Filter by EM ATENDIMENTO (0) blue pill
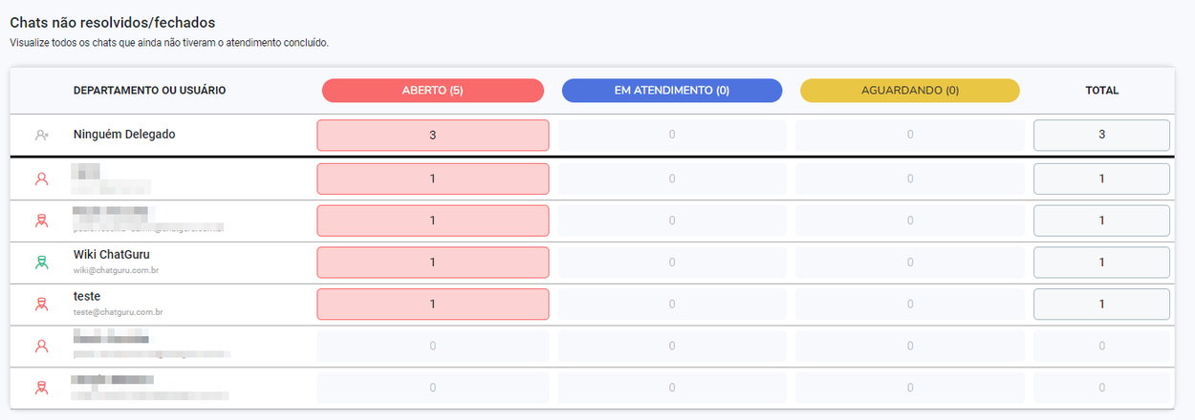Viewport: 1195px width, 420px height. [x=672, y=91]
